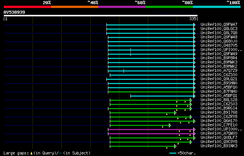Click the white query sequence bar
Image resolution: width=244 pixels, height=156 pixels.
click(x=101, y=16)
